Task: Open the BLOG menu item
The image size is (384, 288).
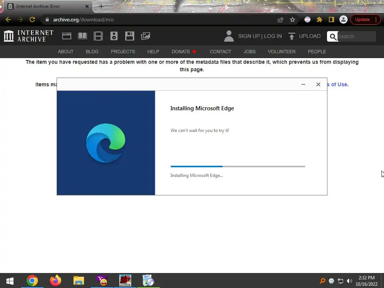Action: 92,52
